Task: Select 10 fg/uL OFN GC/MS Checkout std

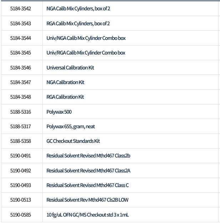Action: pyautogui.click(x=88, y=215)
